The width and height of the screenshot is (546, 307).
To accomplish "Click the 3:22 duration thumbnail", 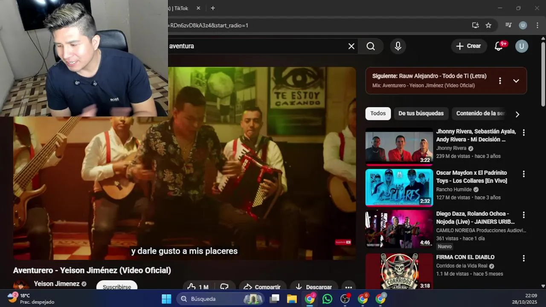I will tap(399, 147).
